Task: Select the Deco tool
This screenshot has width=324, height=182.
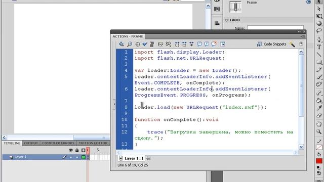Action: 319,84
